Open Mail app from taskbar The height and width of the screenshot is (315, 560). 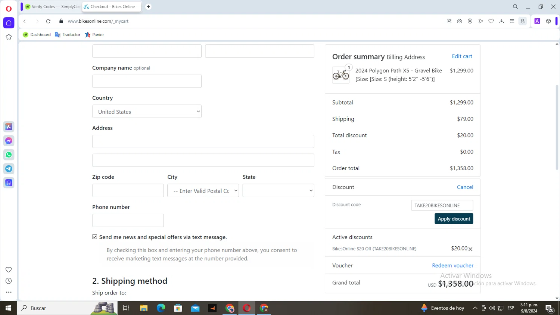(195, 308)
